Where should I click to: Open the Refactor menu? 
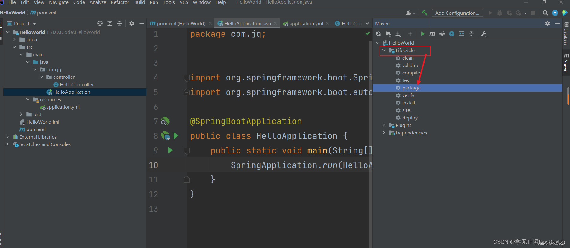[120, 2]
